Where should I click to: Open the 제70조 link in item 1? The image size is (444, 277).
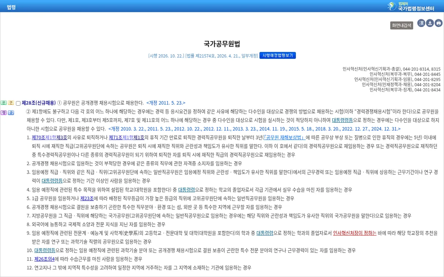click(x=38, y=137)
